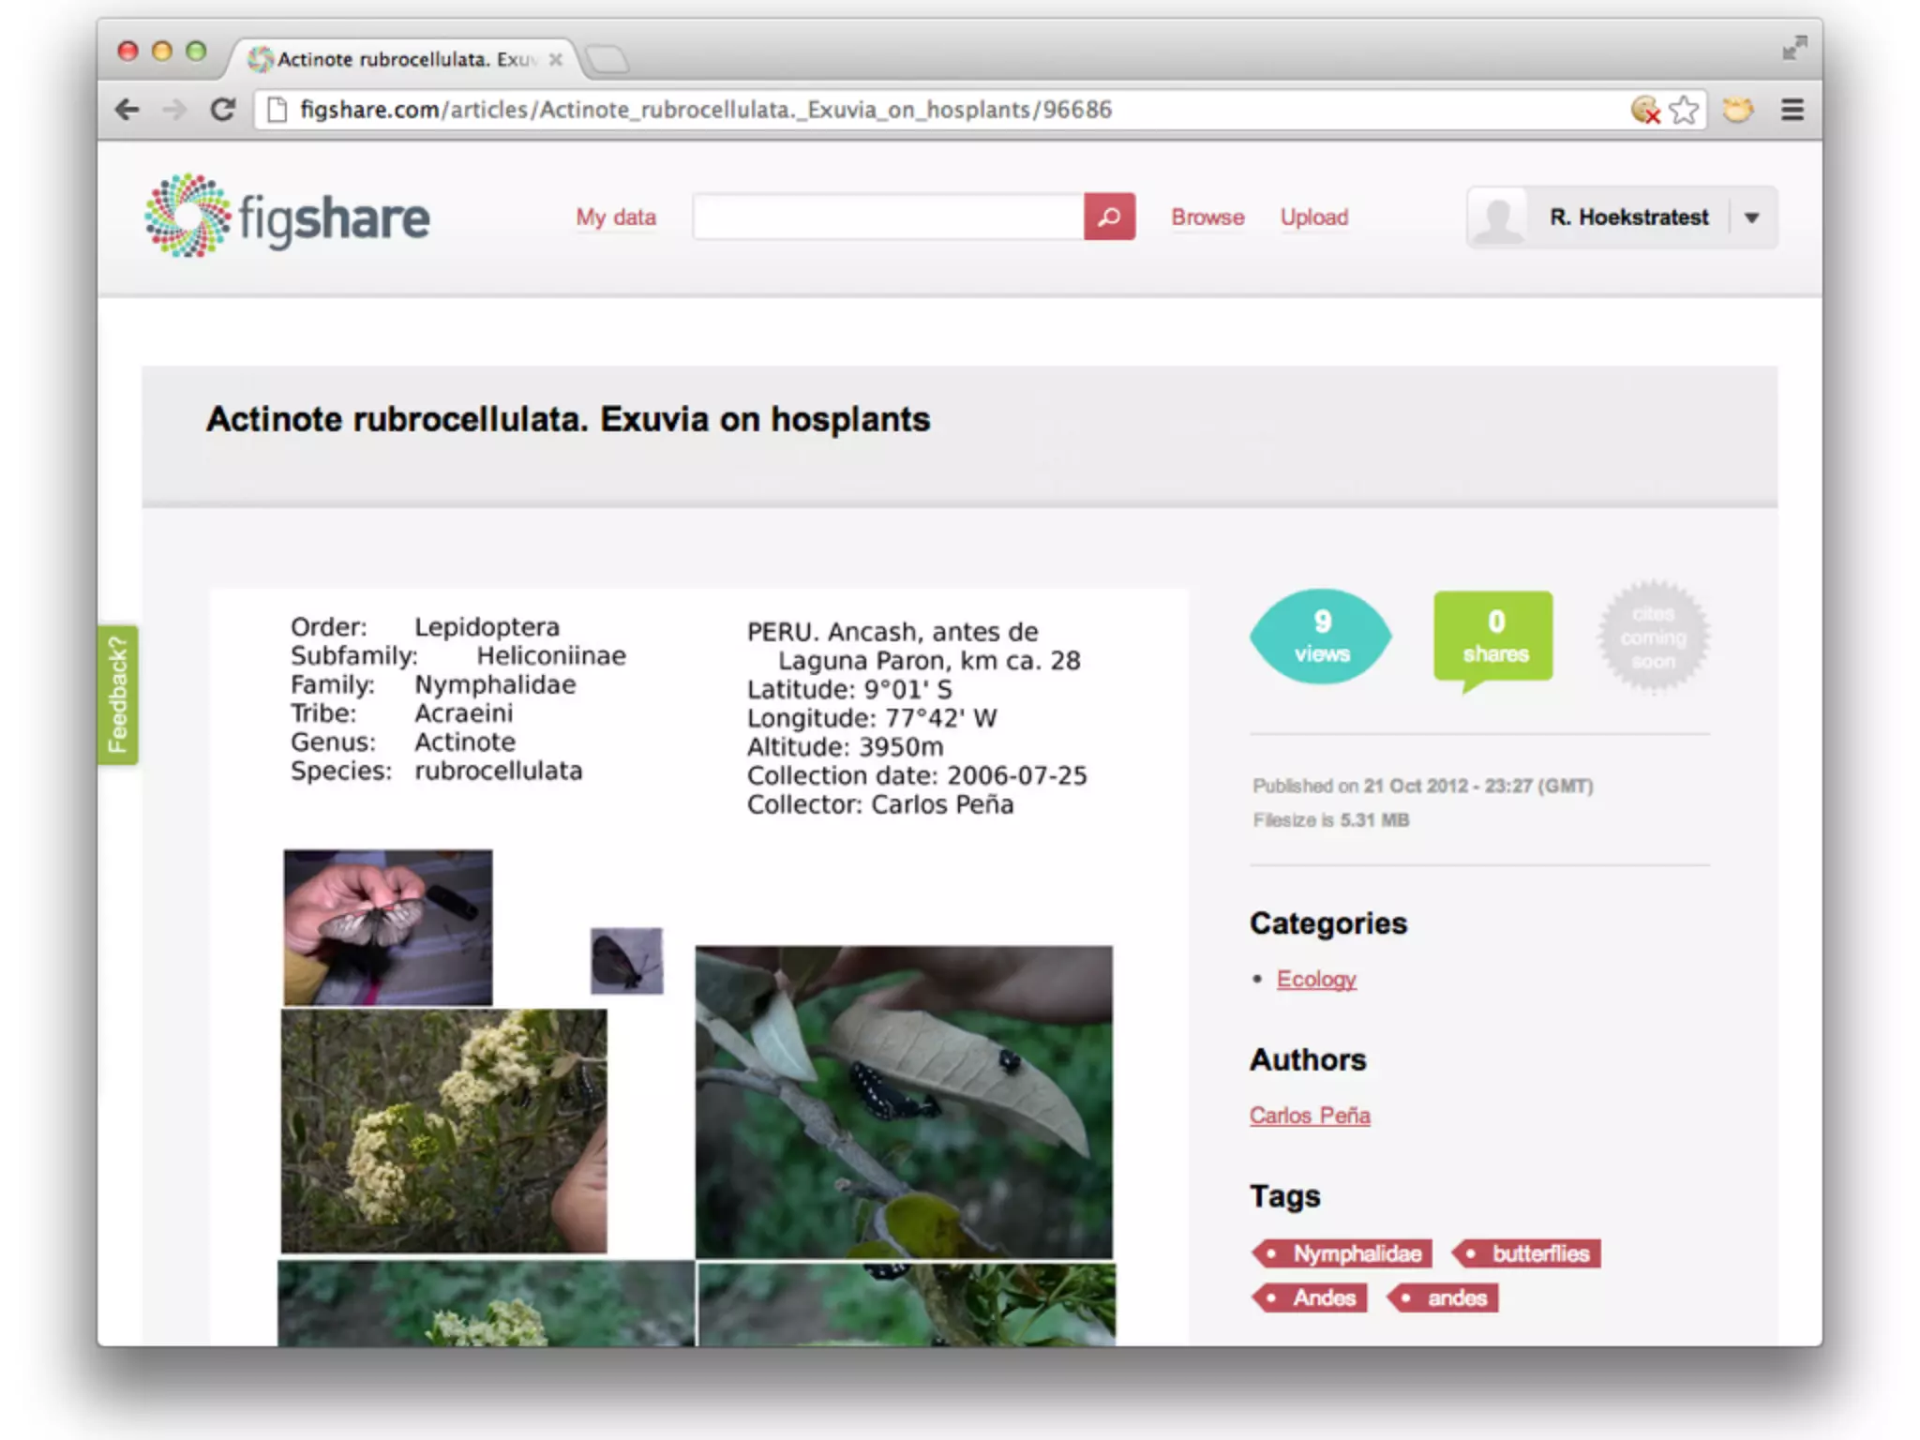Reload the page with refresh icon
The width and height of the screenshot is (1920, 1440).
tap(223, 110)
